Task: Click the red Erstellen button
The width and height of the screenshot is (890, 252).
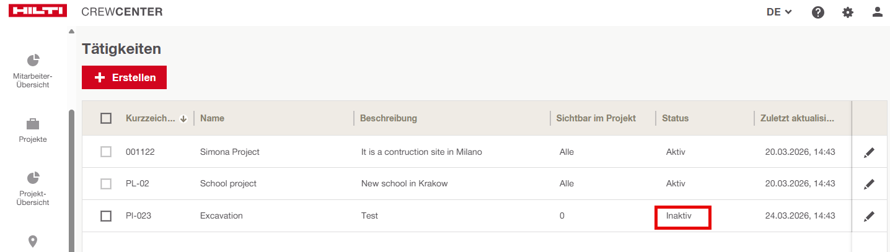Action: click(124, 77)
